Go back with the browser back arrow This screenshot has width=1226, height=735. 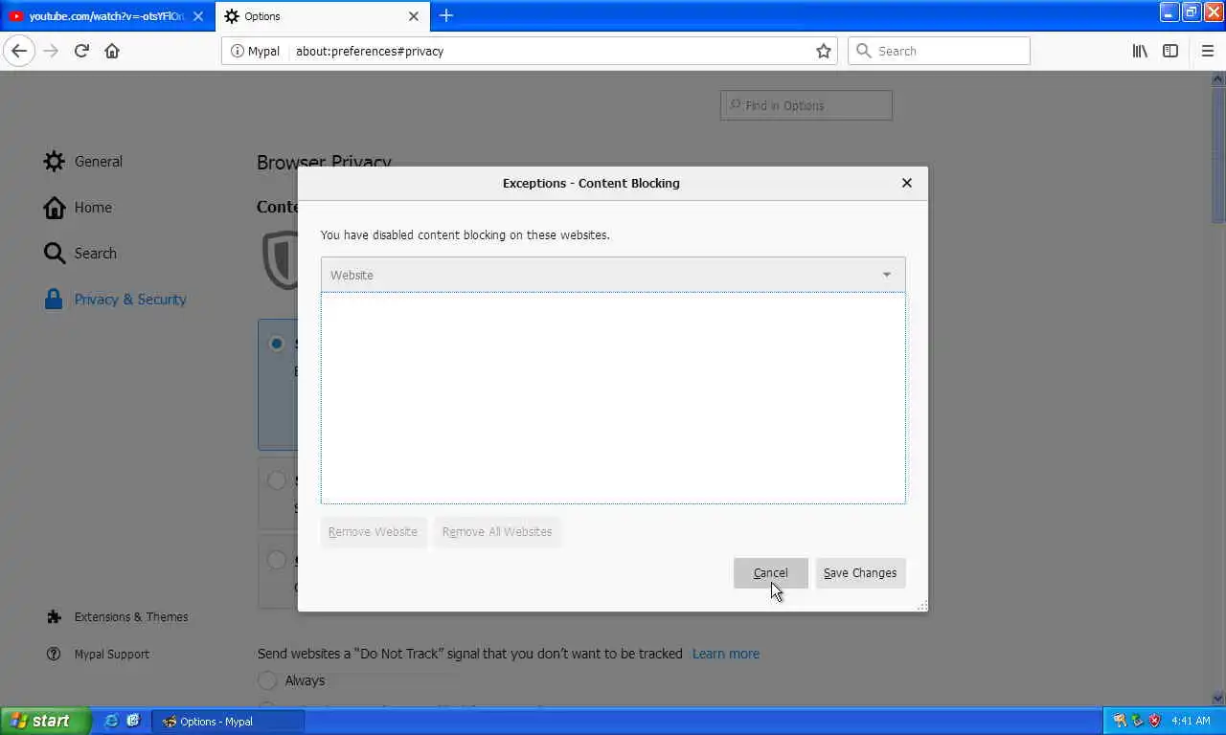pyautogui.click(x=19, y=51)
